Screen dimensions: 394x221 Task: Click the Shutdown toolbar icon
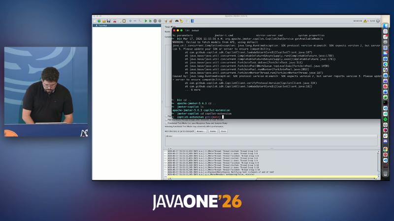pyautogui.click(x=160, y=21)
